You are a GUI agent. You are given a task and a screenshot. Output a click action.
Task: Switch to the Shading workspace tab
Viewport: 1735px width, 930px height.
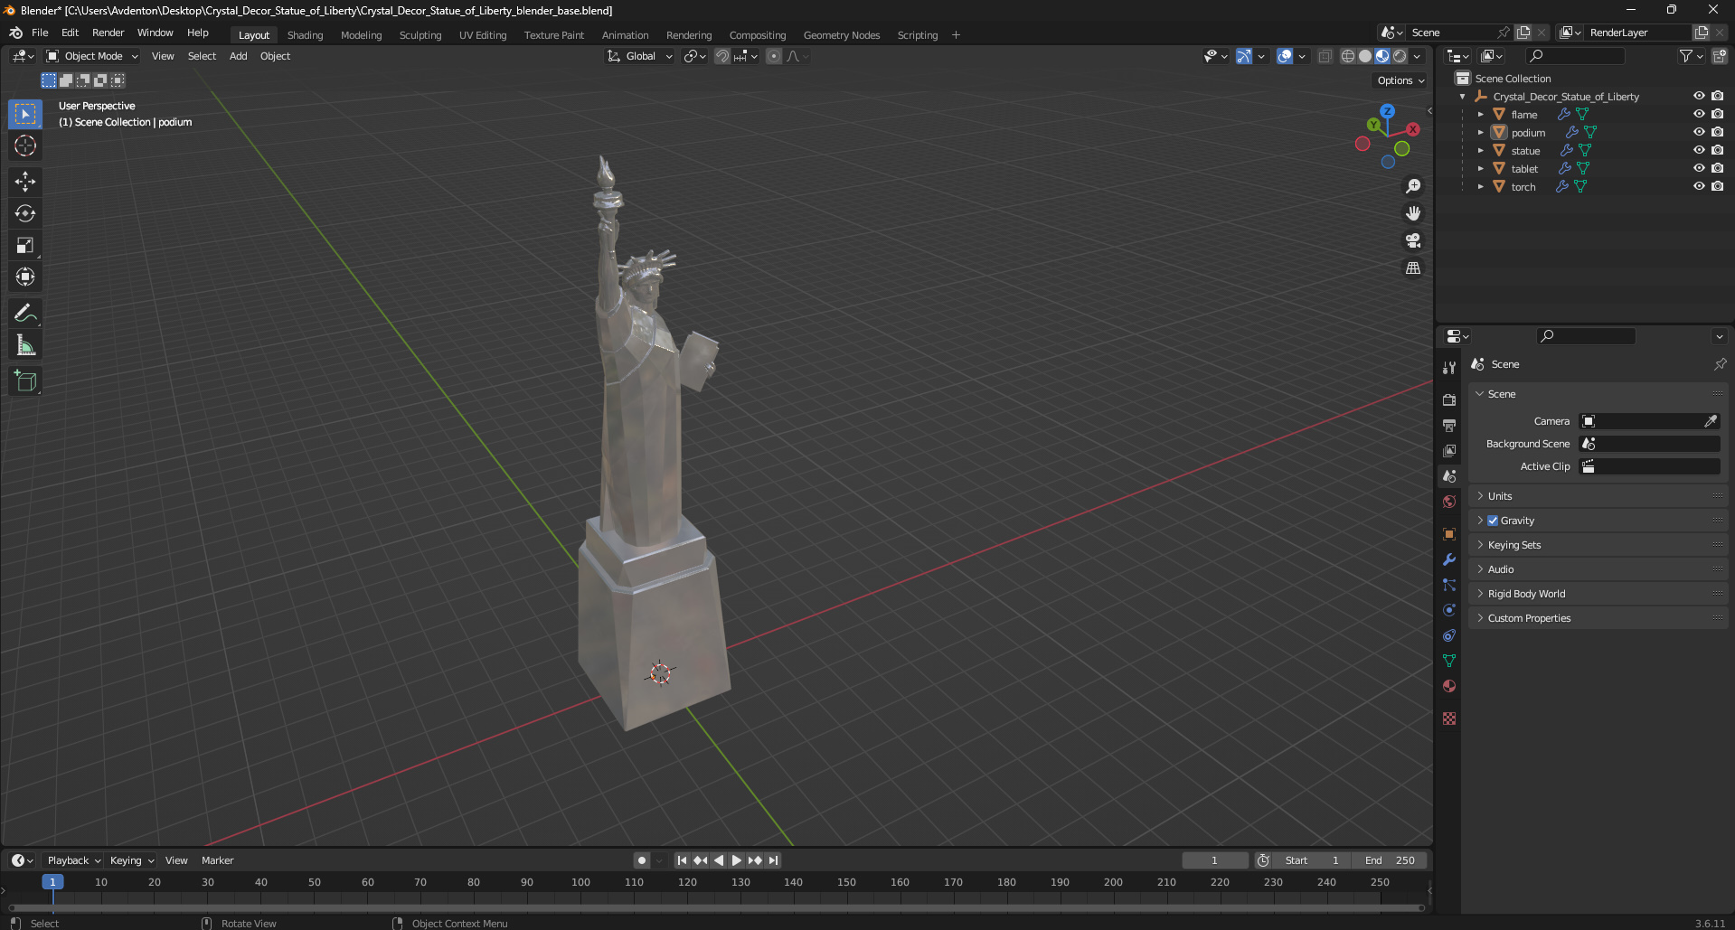[x=305, y=35]
